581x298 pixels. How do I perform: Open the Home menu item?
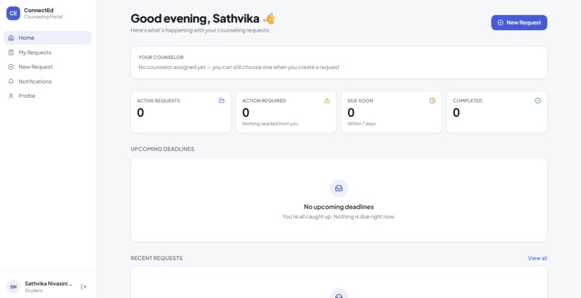(x=48, y=37)
